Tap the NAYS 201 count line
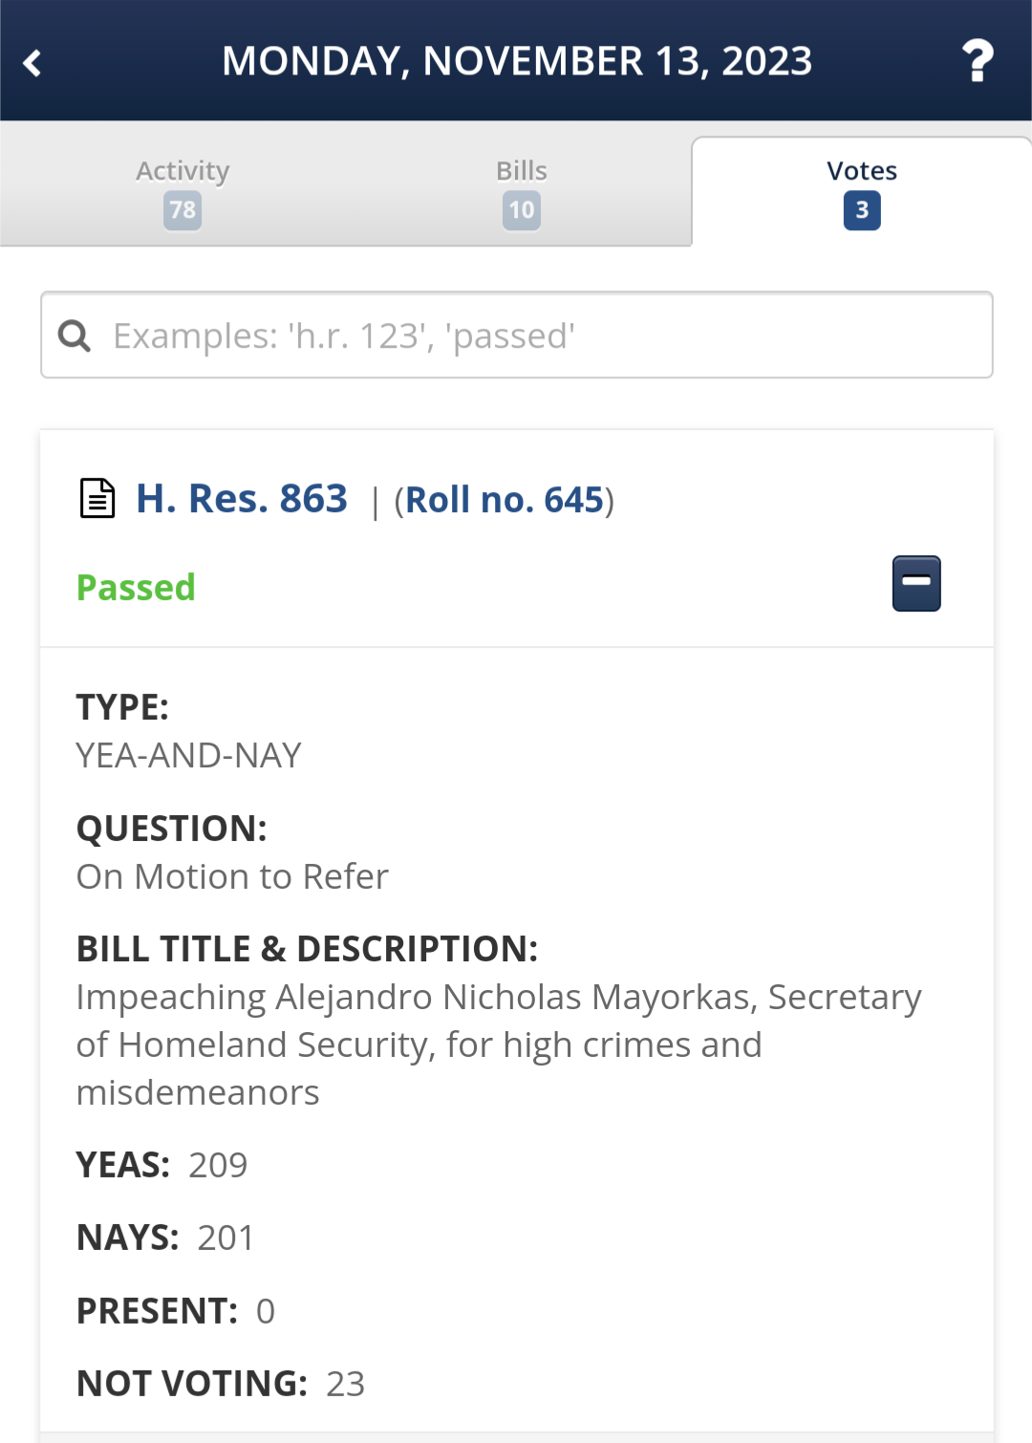This screenshot has width=1032, height=1443. 165,1238
